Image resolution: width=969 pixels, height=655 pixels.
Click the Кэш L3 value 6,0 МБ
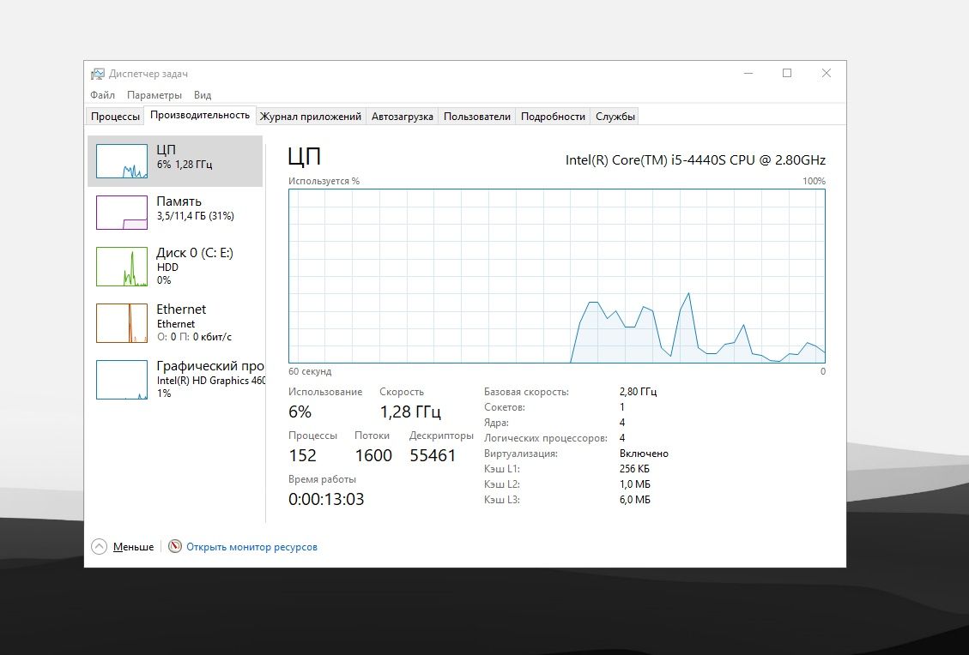634,500
